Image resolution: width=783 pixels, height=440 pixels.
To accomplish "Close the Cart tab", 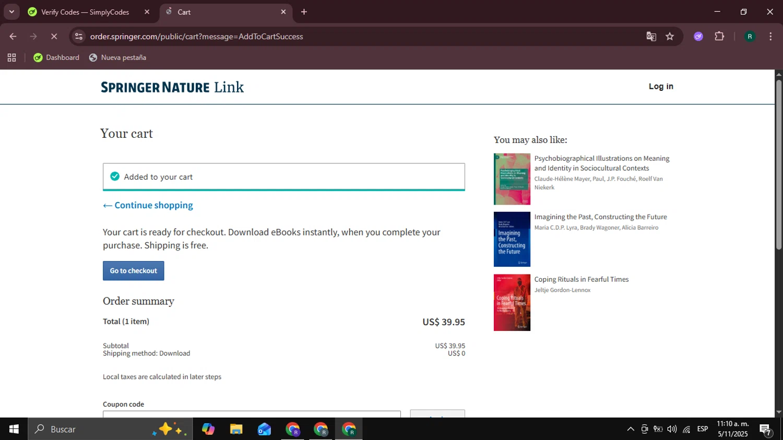I will click(283, 12).
